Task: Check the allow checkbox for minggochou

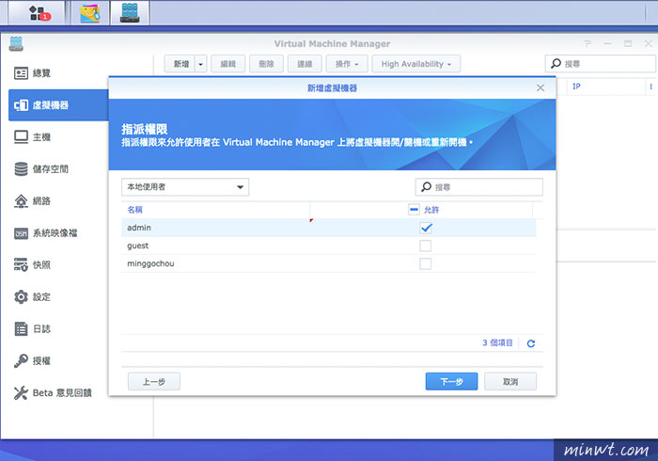Action: (426, 263)
